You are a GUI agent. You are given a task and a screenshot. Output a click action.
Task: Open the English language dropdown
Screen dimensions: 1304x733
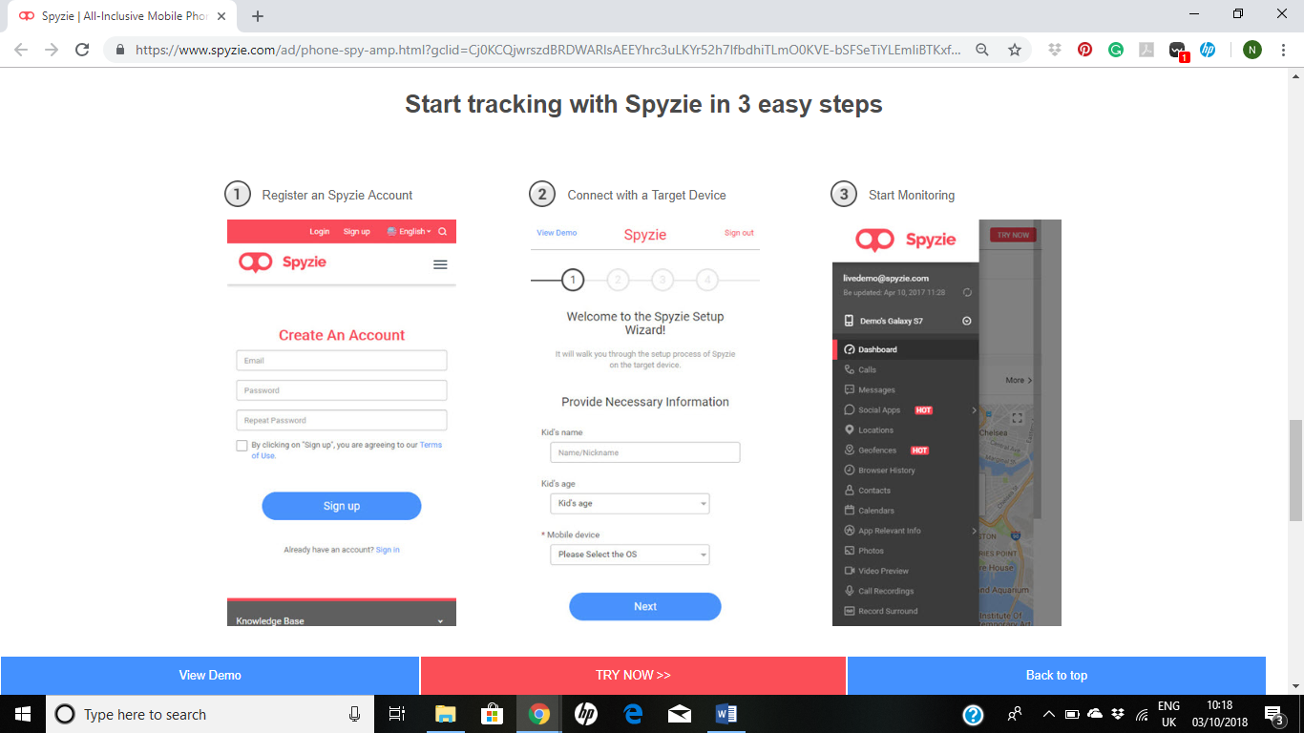[409, 232]
